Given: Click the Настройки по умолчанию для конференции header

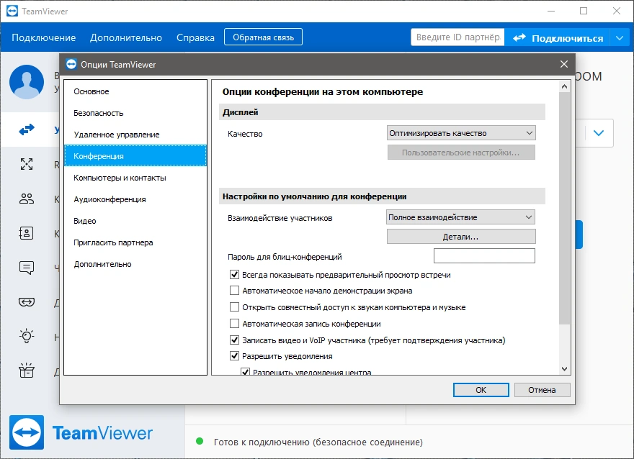Looking at the screenshot, I should click(x=382, y=196).
